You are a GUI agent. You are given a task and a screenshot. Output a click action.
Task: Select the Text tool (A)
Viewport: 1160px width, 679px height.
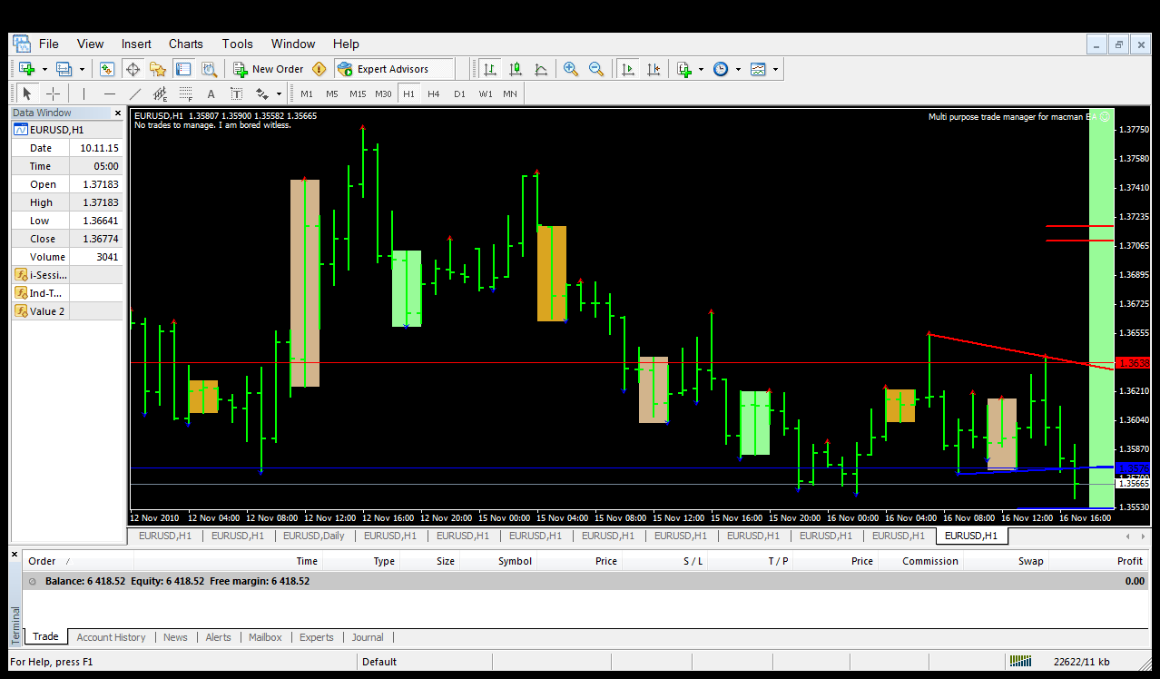click(211, 93)
